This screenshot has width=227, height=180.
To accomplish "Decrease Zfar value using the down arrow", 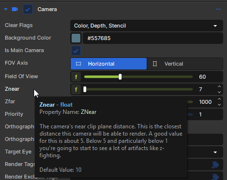I will click(x=219, y=105).
